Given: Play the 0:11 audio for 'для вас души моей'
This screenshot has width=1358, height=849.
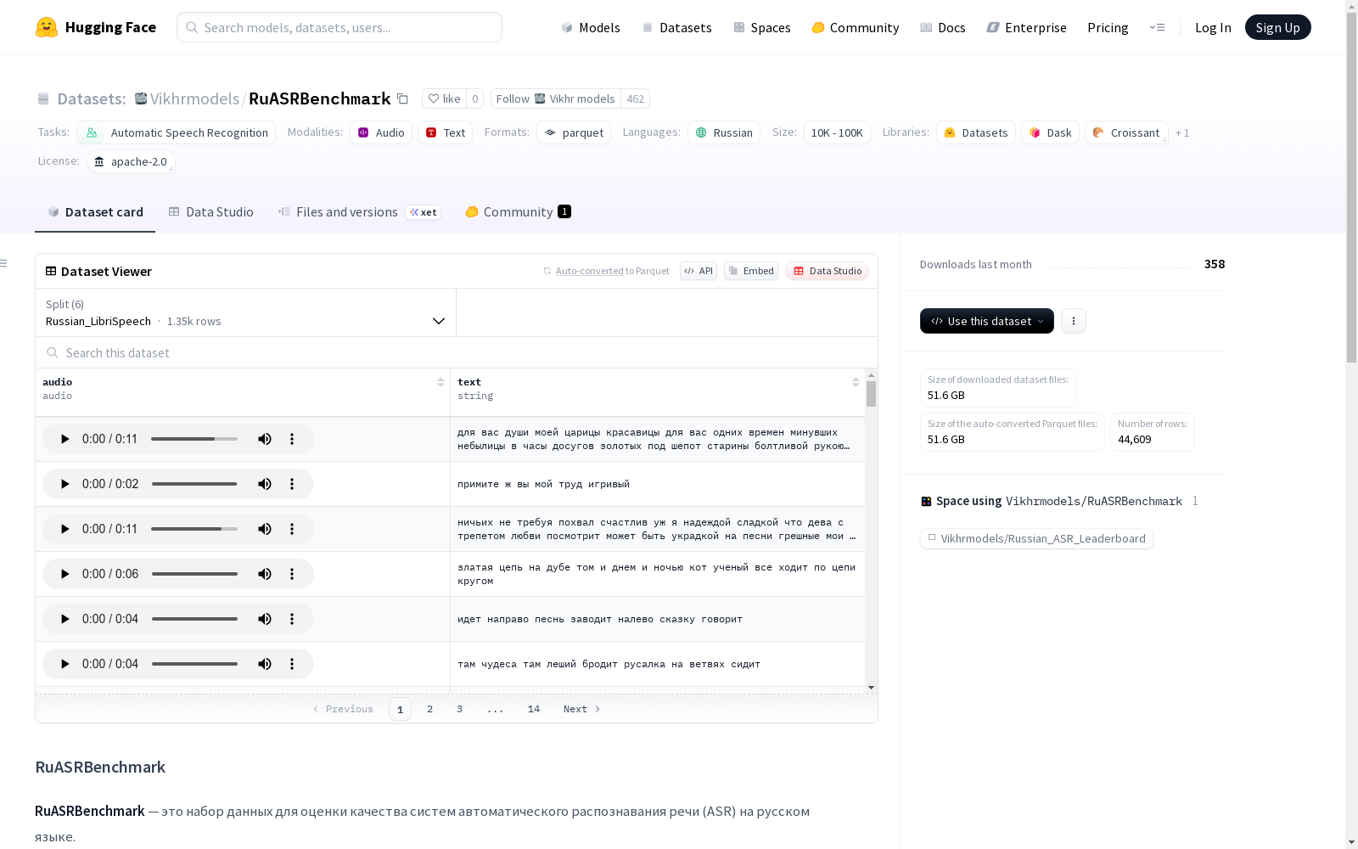Looking at the screenshot, I should 65,439.
